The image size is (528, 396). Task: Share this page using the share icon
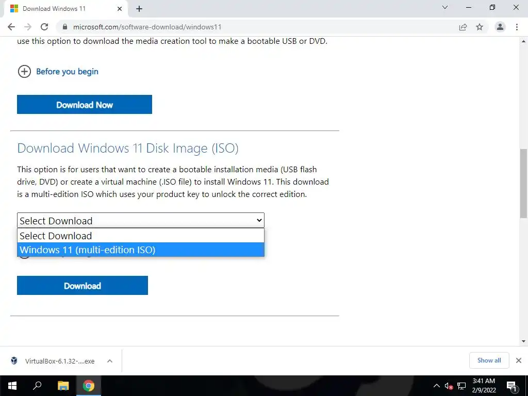click(x=463, y=27)
